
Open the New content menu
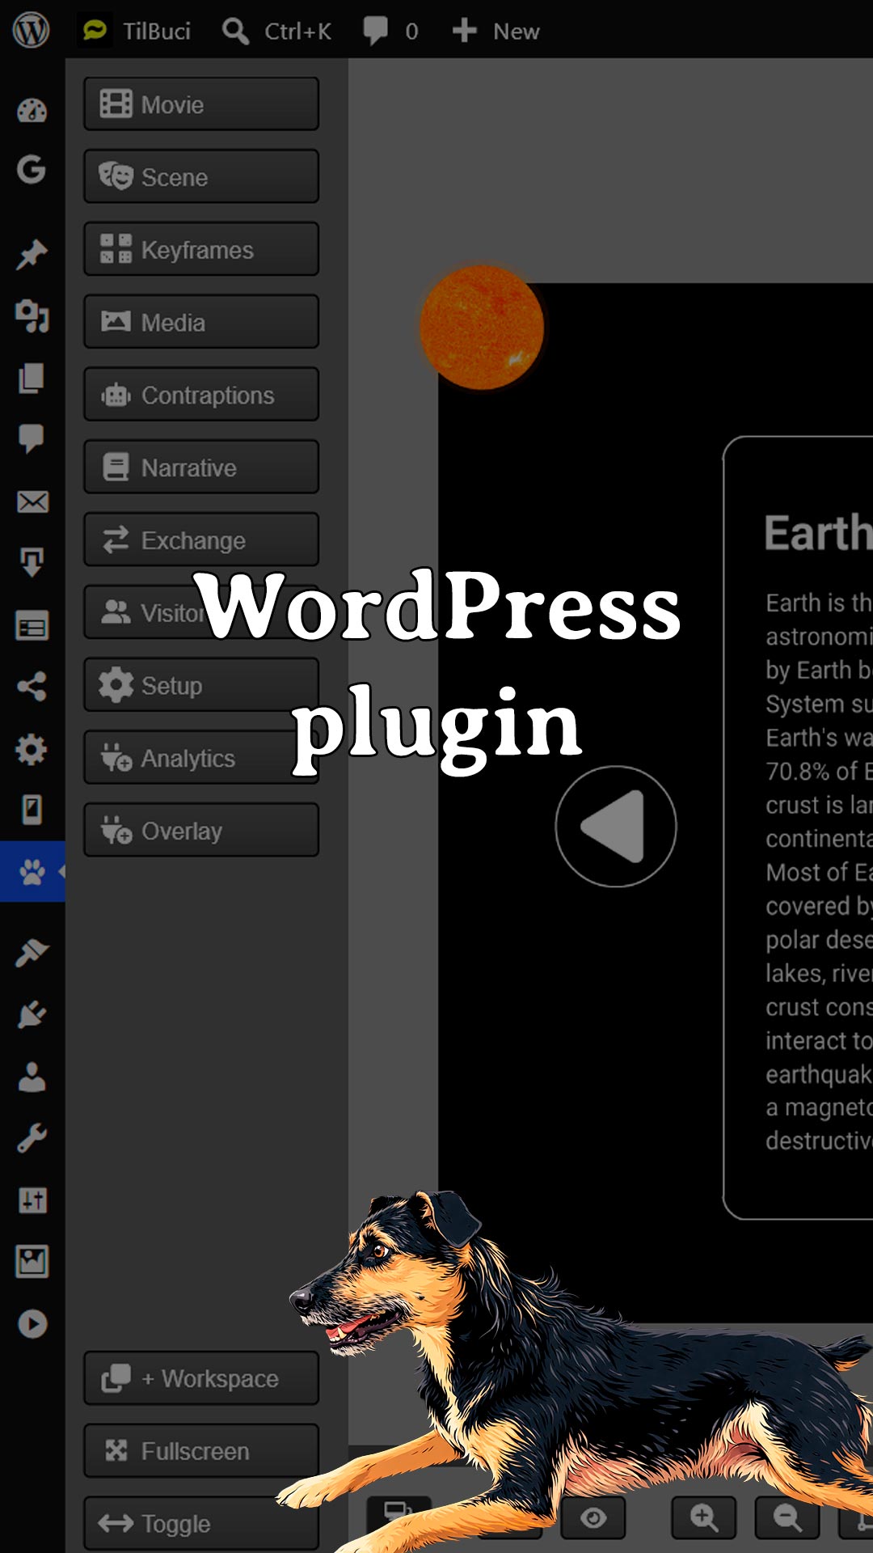pos(496,31)
